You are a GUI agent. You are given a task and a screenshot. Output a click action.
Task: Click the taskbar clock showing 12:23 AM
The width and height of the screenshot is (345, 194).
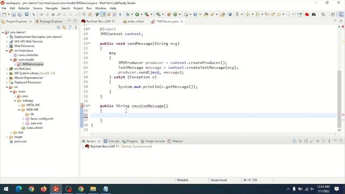point(323,186)
